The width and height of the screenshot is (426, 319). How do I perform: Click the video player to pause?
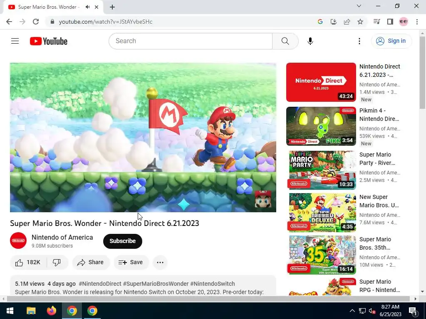(x=143, y=137)
